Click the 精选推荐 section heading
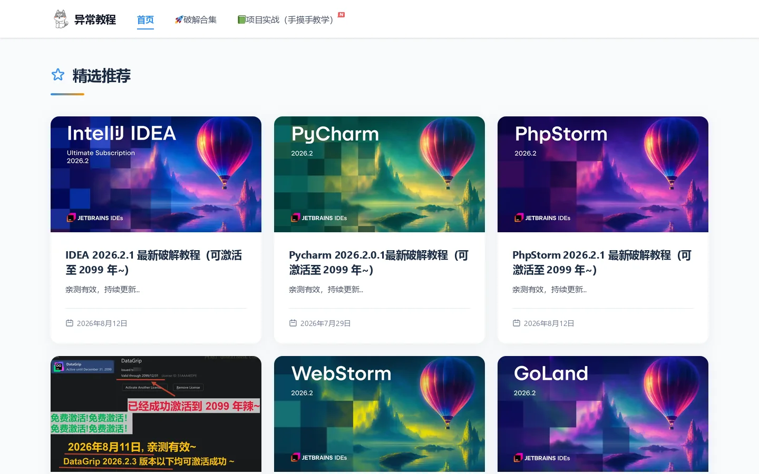Image resolution: width=759 pixels, height=474 pixels. tap(101, 76)
